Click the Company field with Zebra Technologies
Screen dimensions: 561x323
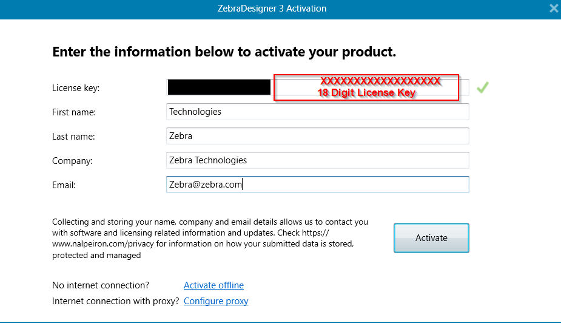pyautogui.click(x=318, y=160)
